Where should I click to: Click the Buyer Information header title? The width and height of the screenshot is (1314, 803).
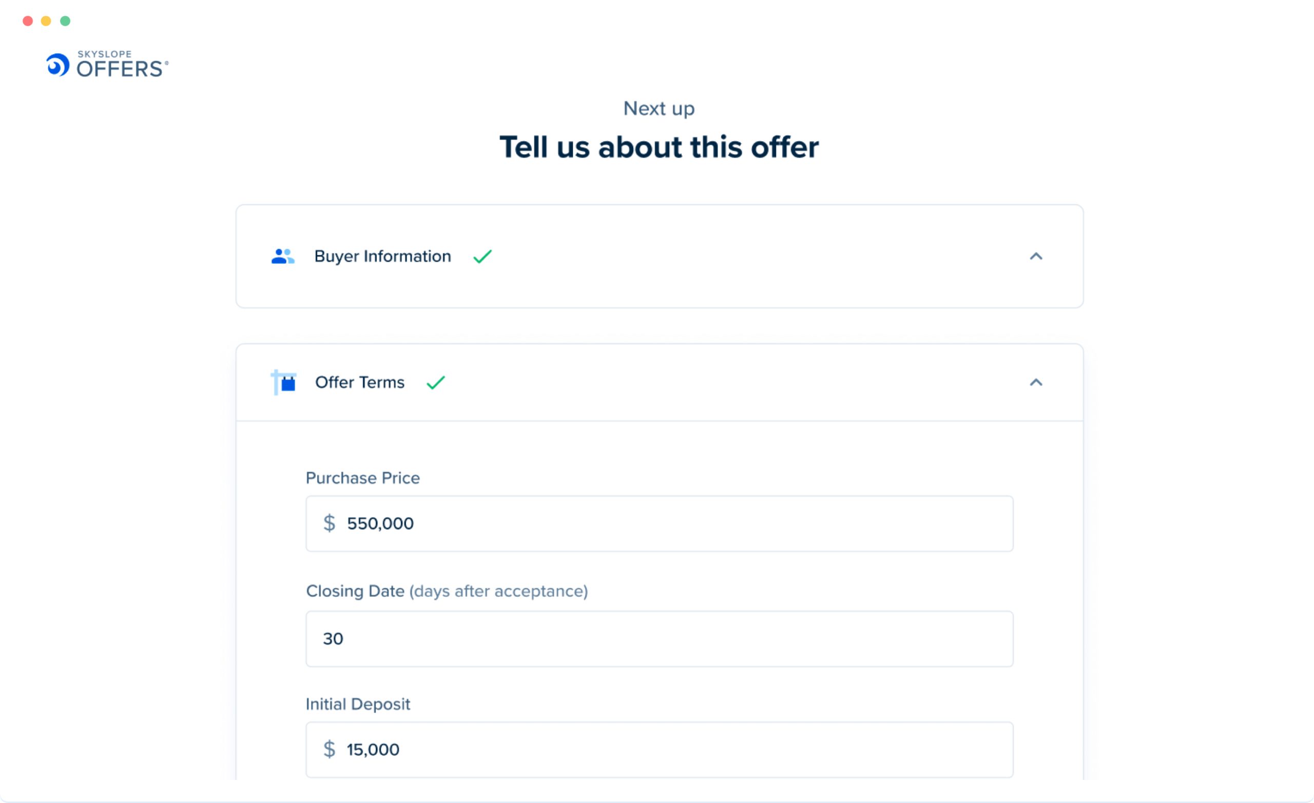382,257
